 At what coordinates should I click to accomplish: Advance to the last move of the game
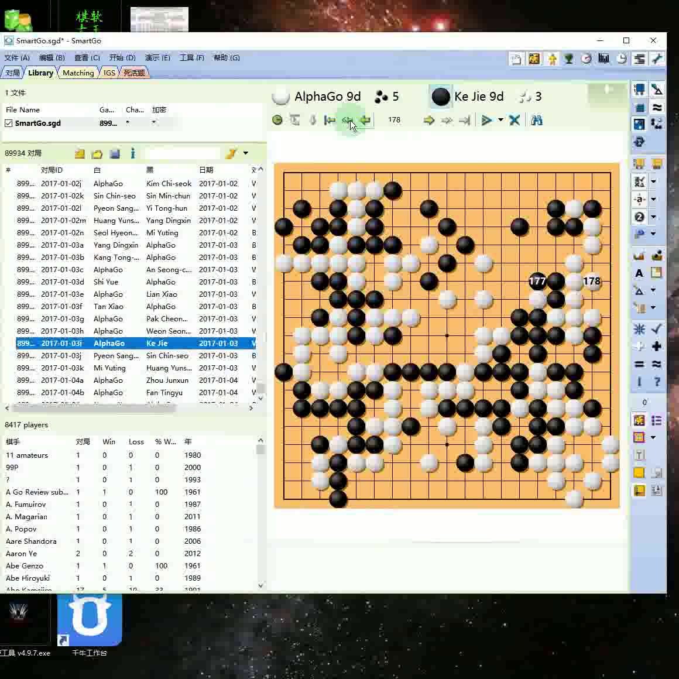pyautogui.click(x=464, y=120)
